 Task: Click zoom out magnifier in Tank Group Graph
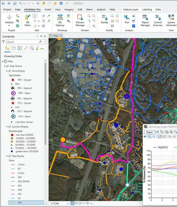coord(153,136)
